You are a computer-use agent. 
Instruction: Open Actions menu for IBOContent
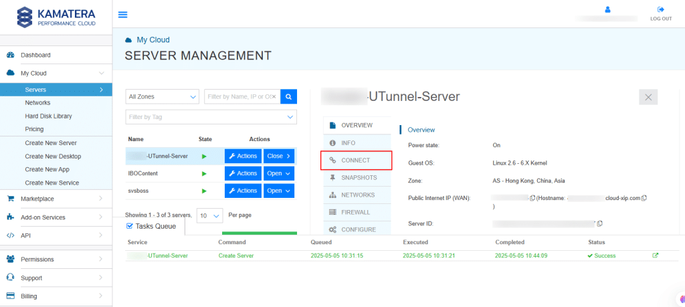point(243,173)
